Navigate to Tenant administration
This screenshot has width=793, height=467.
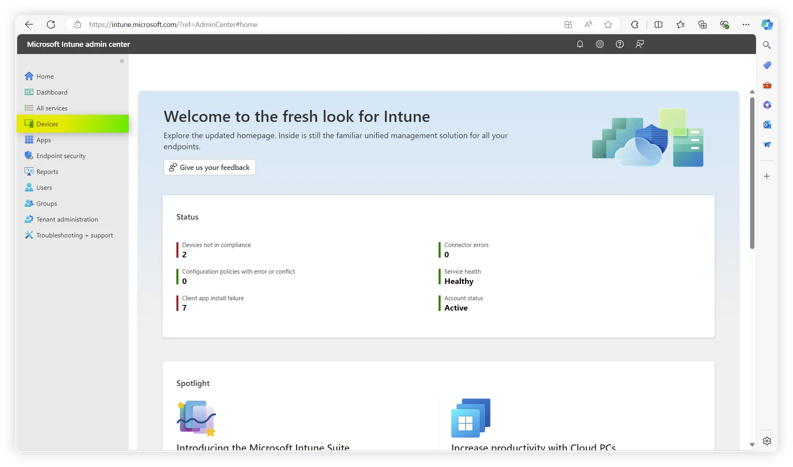67,219
